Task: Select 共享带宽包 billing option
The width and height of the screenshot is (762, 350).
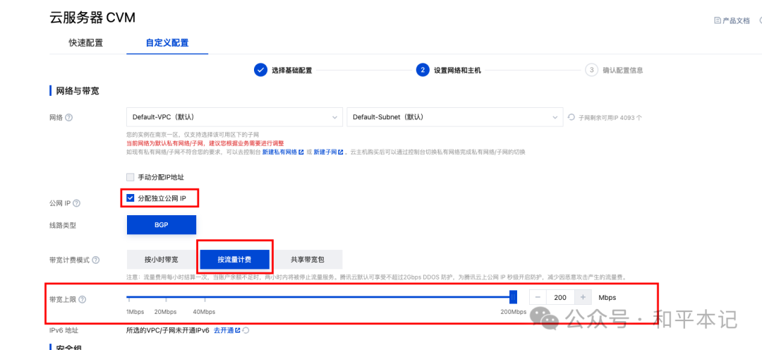Action: 307,260
